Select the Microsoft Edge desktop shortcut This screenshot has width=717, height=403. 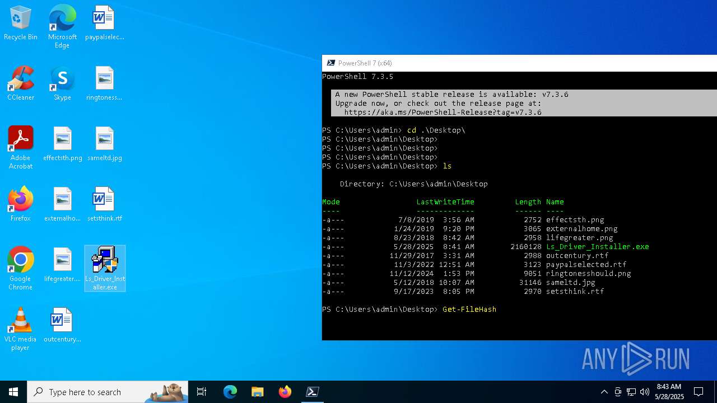62,27
